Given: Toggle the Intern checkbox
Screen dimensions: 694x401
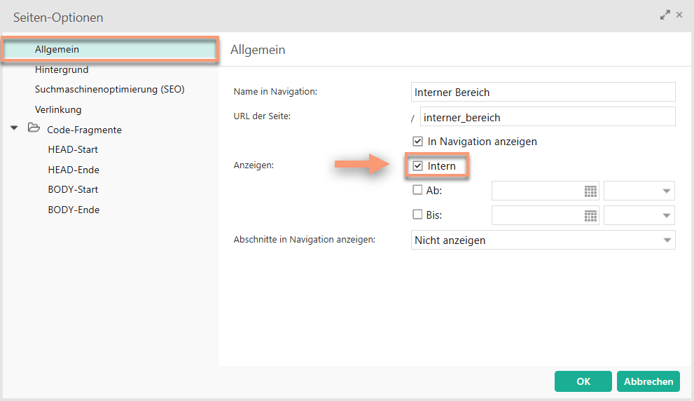Looking at the screenshot, I should pos(417,165).
